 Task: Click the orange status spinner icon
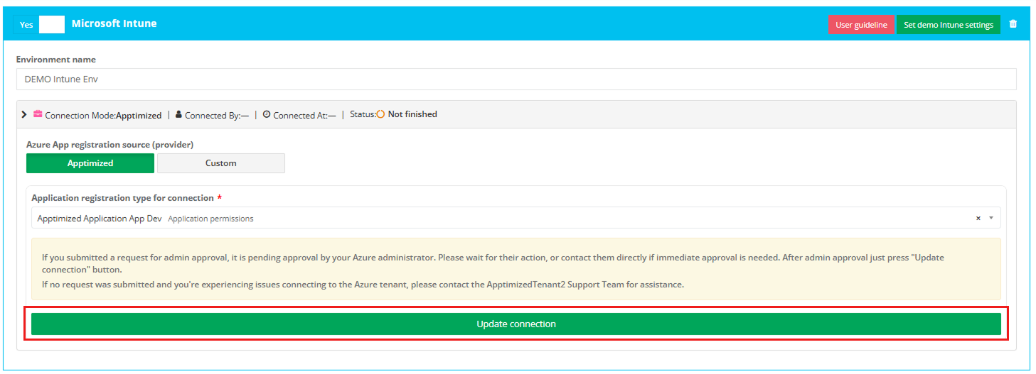pyautogui.click(x=380, y=114)
